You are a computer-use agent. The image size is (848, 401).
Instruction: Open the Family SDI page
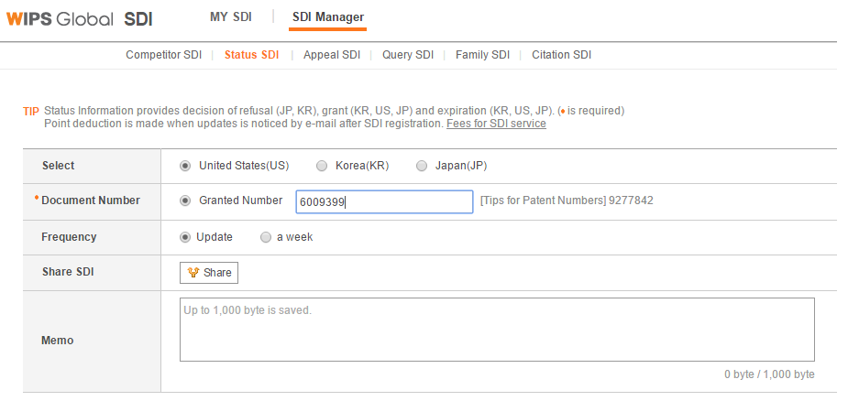[482, 55]
